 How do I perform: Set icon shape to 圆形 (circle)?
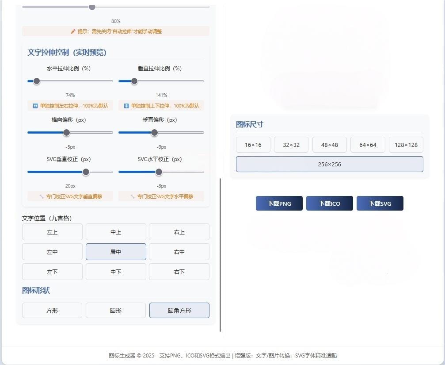click(x=115, y=310)
